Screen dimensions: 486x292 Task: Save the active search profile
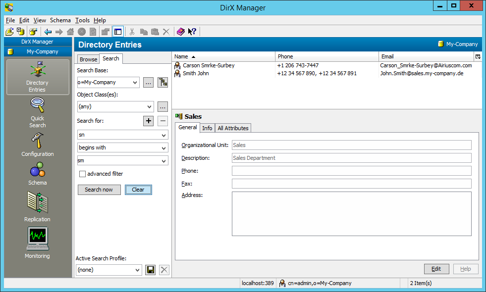(151, 270)
